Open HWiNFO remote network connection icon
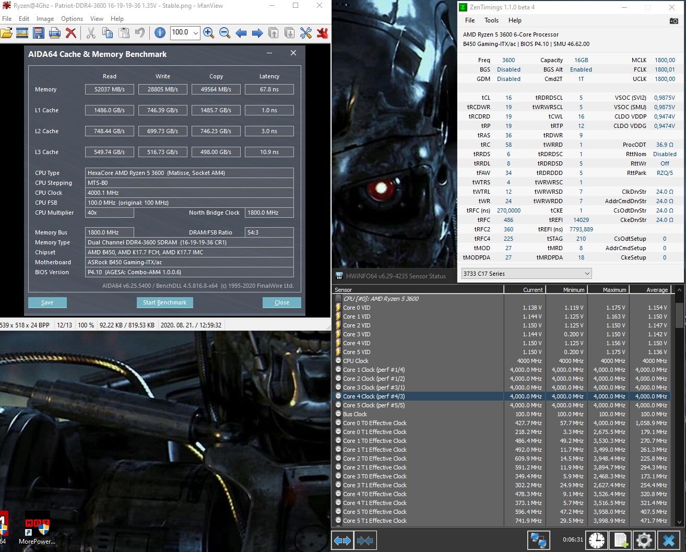 (x=538, y=540)
